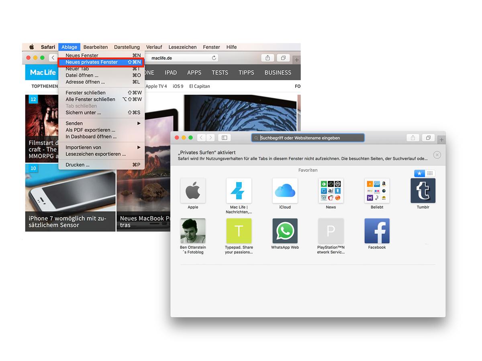Show all tabs in the maclife window
482x361 pixels.
pos(283,58)
